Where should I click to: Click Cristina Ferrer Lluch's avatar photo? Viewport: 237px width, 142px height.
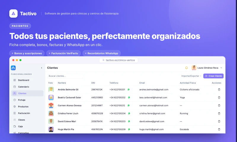pyautogui.click(x=51, y=114)
